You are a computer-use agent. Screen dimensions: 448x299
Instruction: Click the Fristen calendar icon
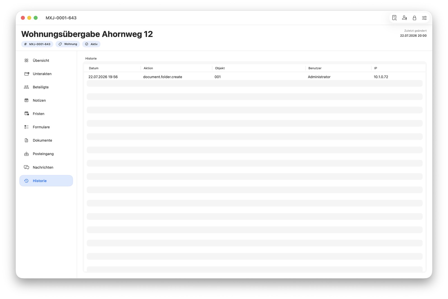(x=27, y=114)
